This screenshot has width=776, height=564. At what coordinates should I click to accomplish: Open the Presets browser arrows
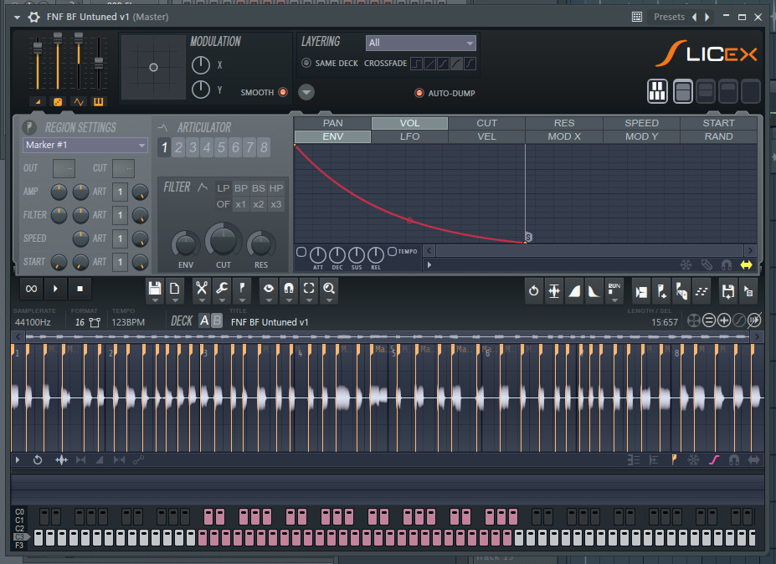click(703, 16)
